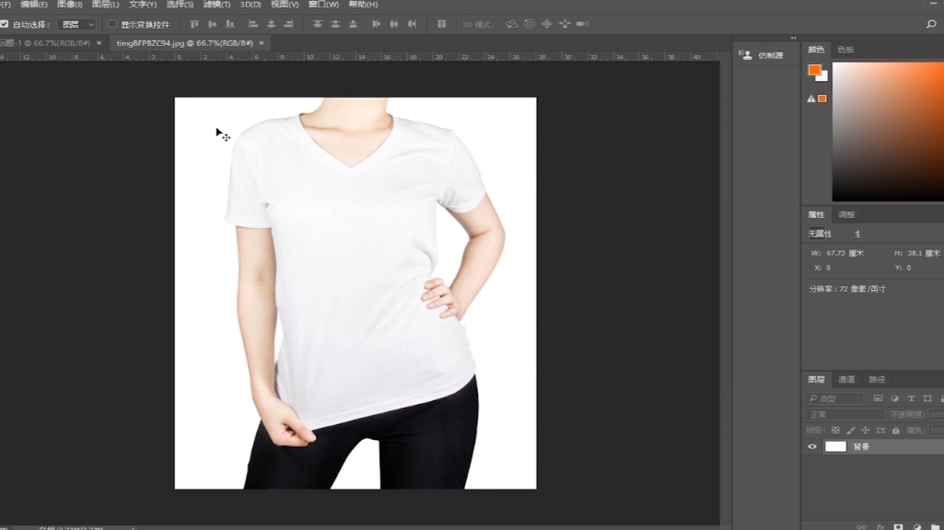This screenshot has height=530, width=944.
Task: Open the 图层(L) menu
Action: point(105,5)
